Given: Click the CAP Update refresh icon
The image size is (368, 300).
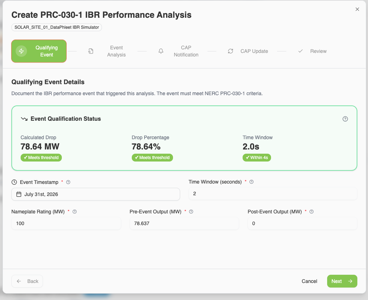Looking at the screenshot, I should pos(231,51).
